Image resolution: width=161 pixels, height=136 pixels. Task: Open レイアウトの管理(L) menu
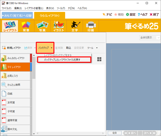point(34,8)
